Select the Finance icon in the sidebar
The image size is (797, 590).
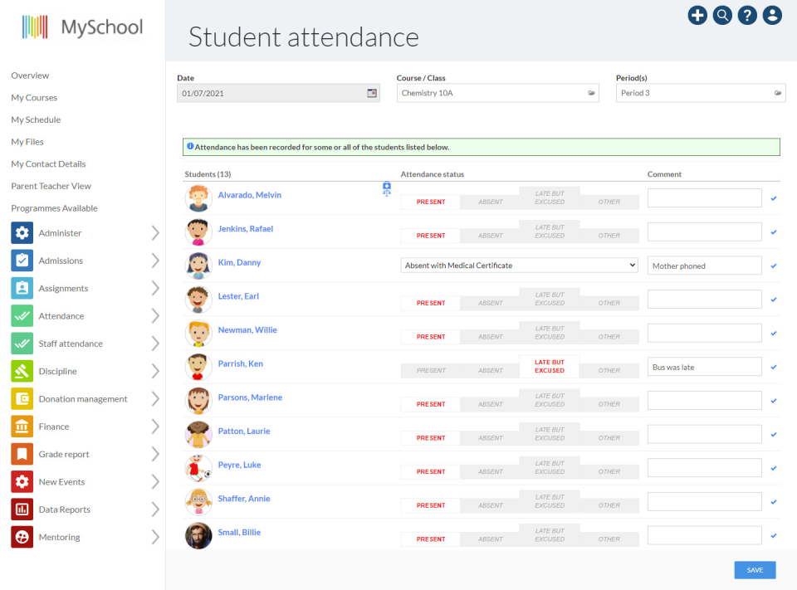[22, 426]
